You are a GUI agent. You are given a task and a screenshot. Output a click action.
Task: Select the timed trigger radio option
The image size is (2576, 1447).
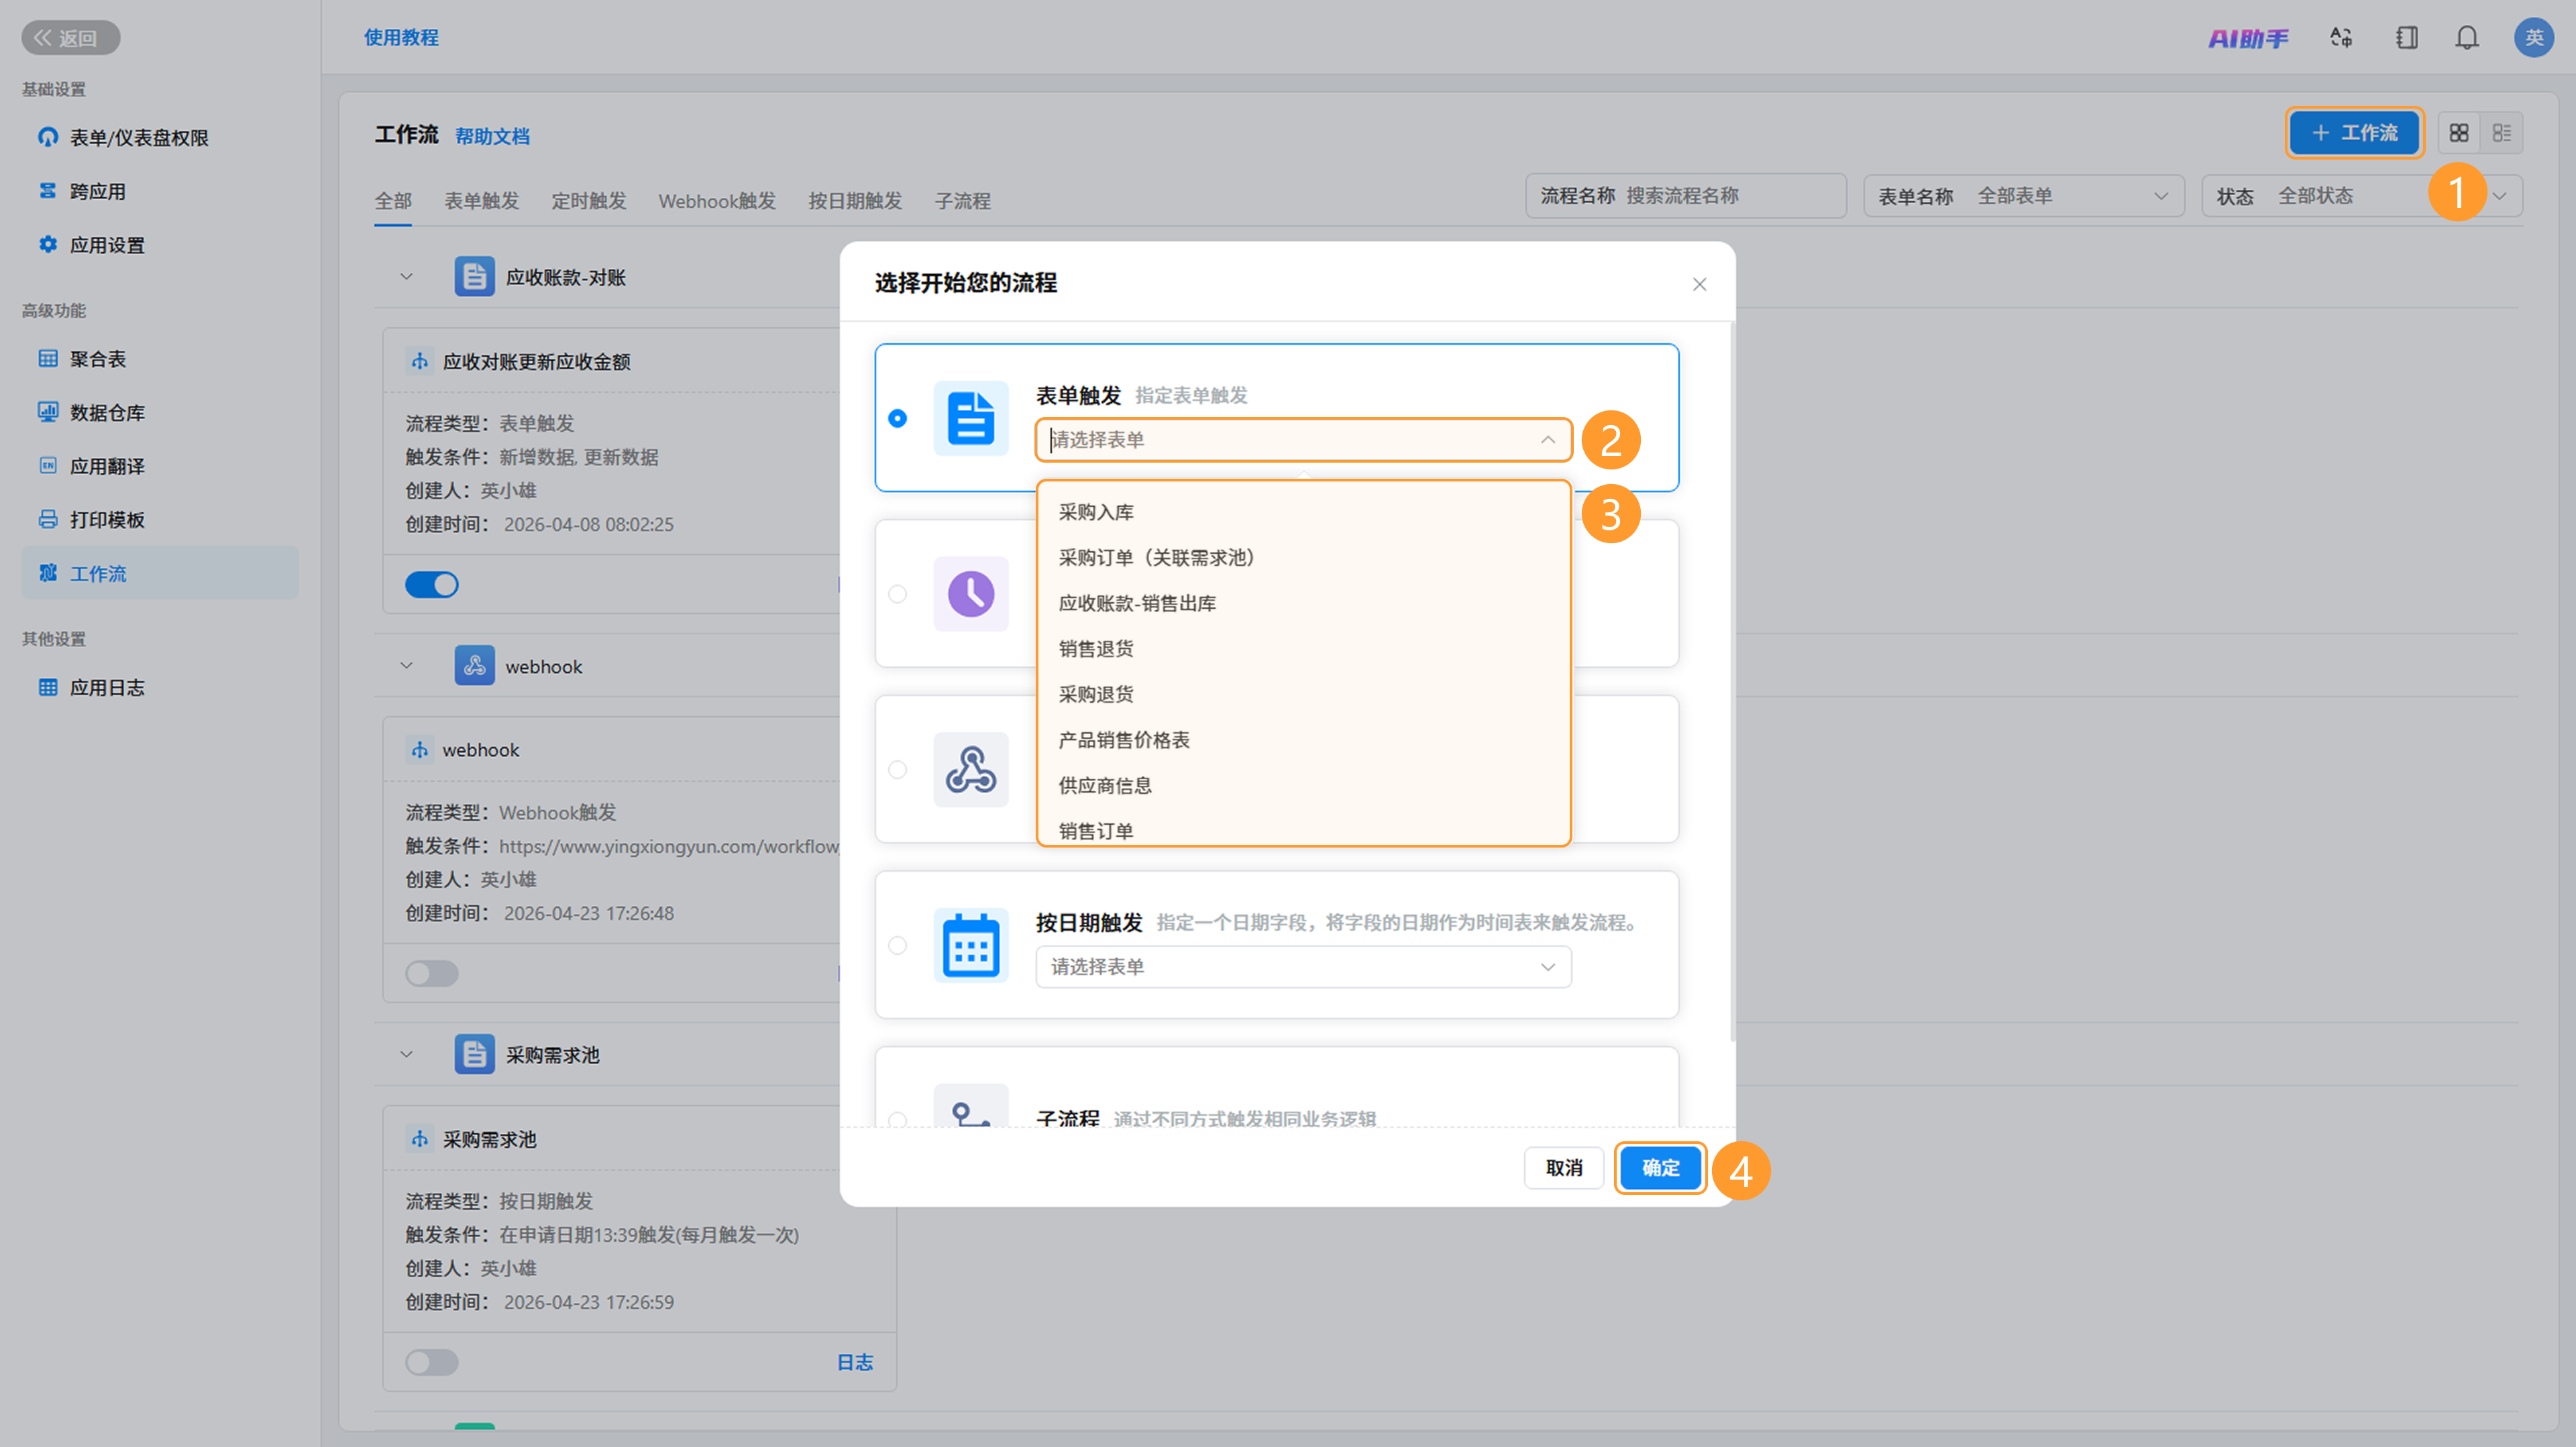[898, 593]
